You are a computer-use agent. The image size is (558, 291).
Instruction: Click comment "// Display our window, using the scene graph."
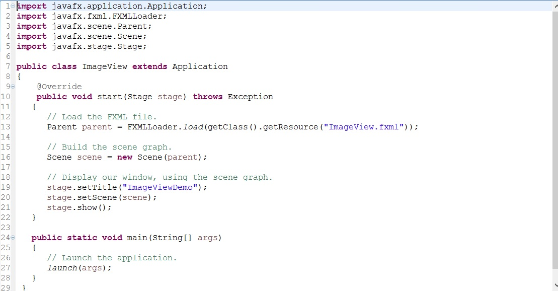pyautogui.click(x=160, y=177)
